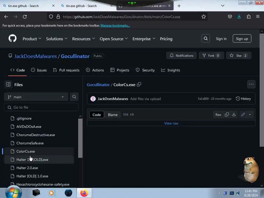Click the Windows Start orb
Screen dimensions: 264x198
[13, 193]
